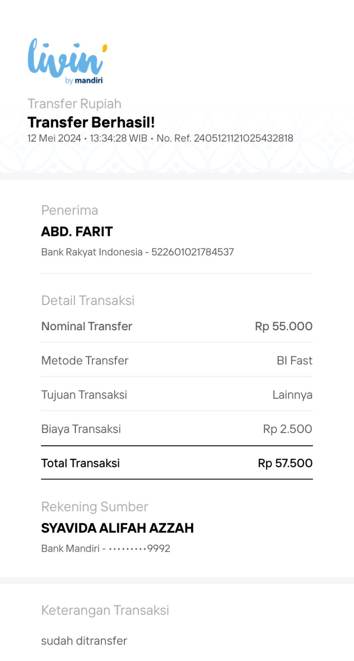Click the sudah ditransfer note text
This screenshot has height=661, width=354.
click(x=84, y=641)
